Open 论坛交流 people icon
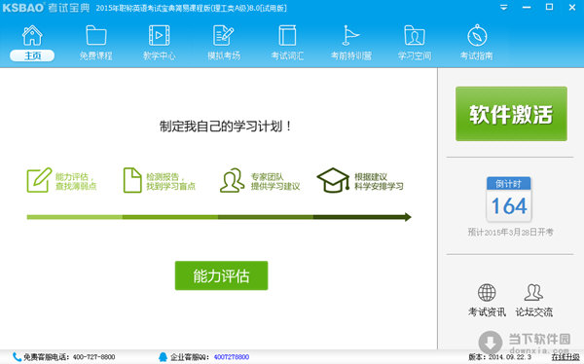Image resolution: width=584 pixels, height=364 pixels. 533,293
